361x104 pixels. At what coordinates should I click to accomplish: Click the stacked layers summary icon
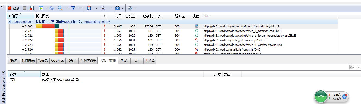coord(52,8)
